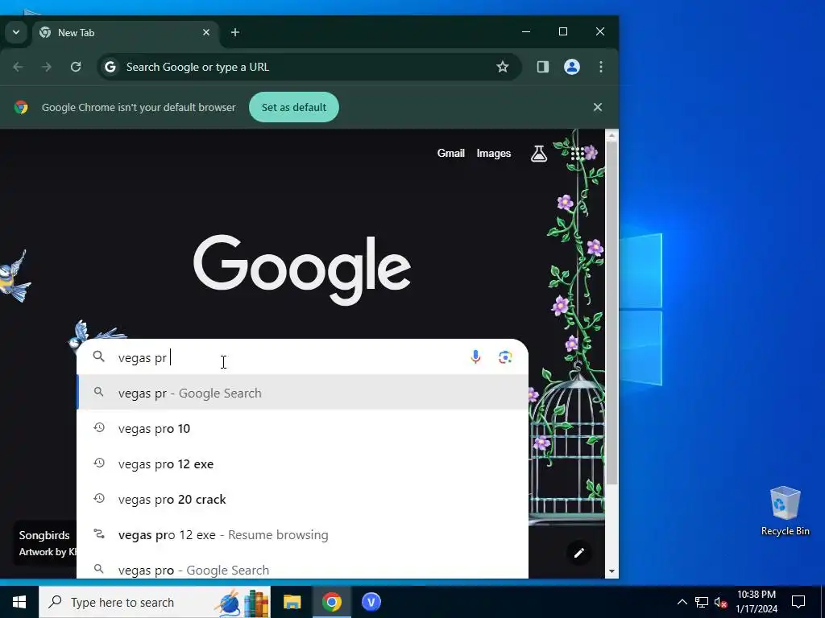825x618 pixels.
Task: Click the magnifier icon in search box
Action: point(98,356)
